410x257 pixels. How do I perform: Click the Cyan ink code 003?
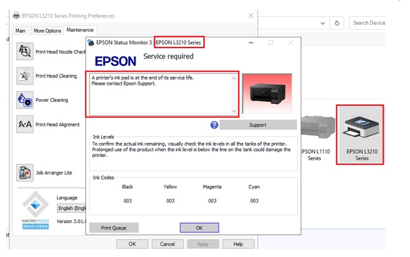pos(254,201)
